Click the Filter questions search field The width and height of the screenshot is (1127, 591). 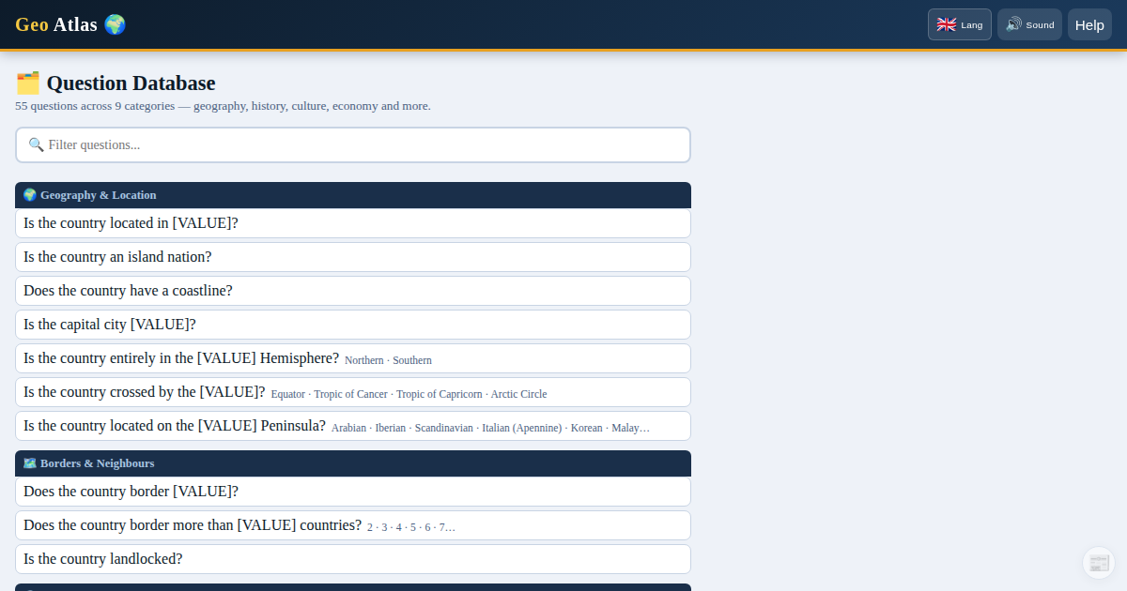353,144
